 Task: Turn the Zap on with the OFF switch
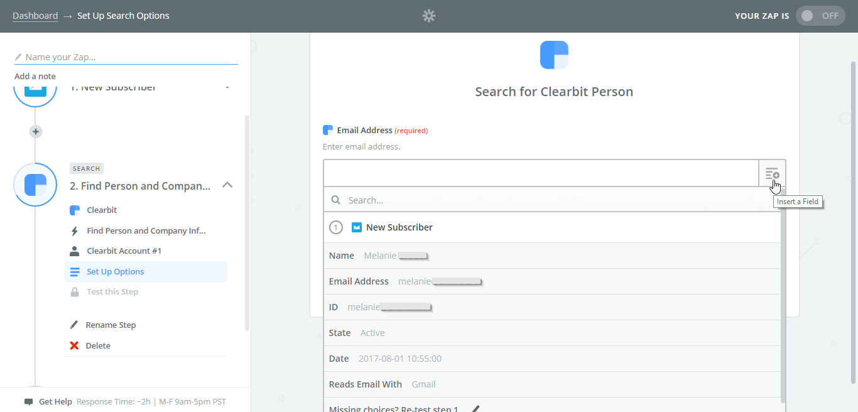click(820, 16)
